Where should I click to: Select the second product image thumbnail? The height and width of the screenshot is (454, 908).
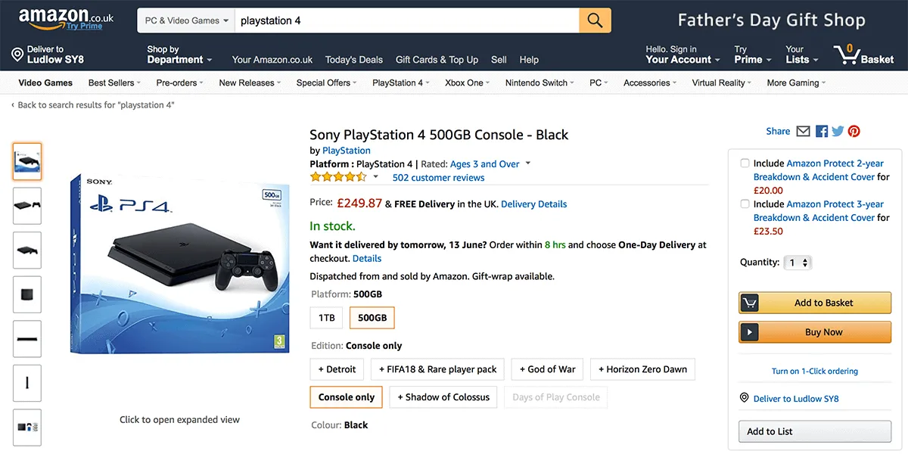coord(27,205)
